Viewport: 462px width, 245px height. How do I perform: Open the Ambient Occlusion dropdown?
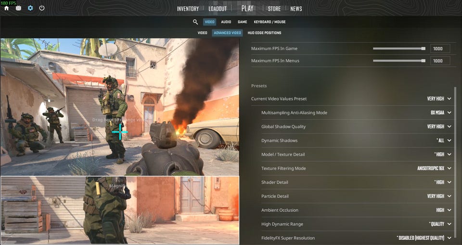[443, 210]
